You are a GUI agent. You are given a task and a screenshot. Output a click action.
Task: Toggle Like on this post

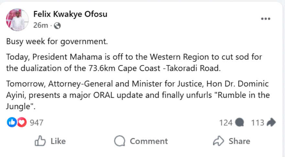(x=50, y=141)
